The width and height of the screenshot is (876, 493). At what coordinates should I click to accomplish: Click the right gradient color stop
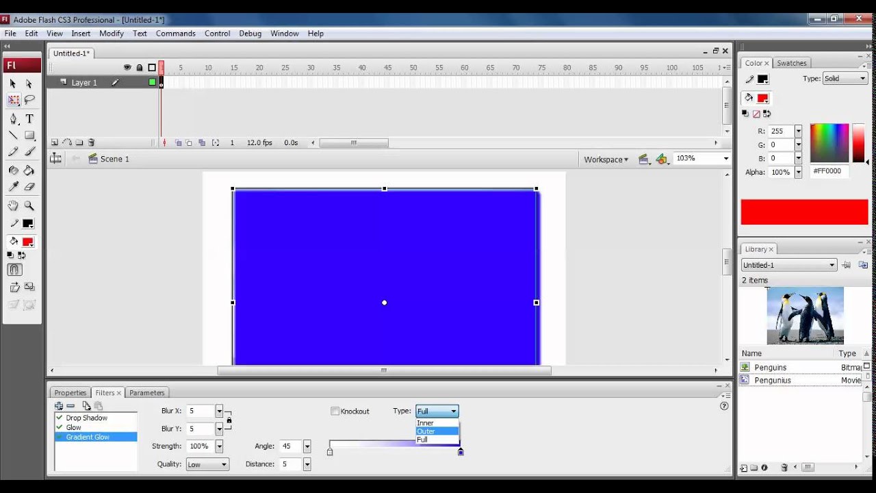click(x=461, y=452)
